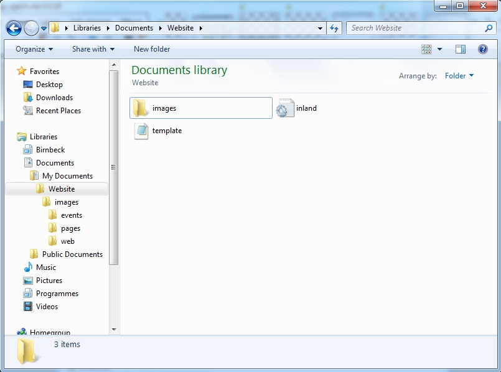Open the Pictures library in sidebar
This screenshot has height=372, width=501.
tap(49, 281)
